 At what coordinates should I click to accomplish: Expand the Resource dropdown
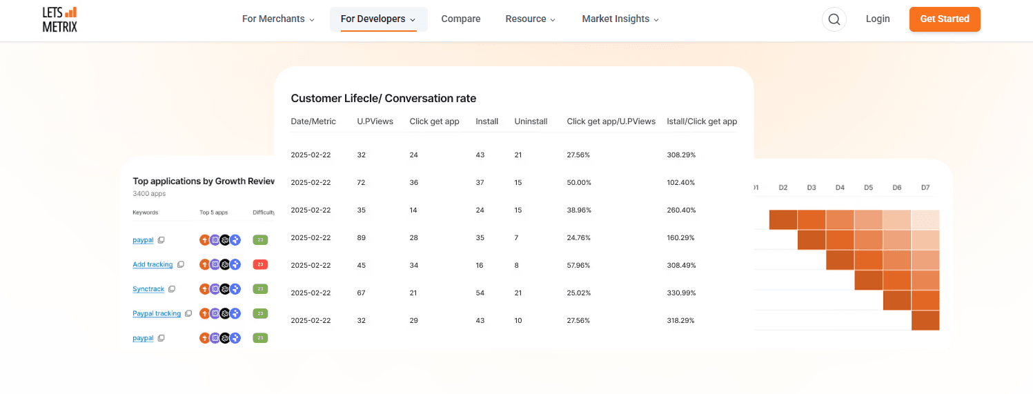click(x=530, y=19)
